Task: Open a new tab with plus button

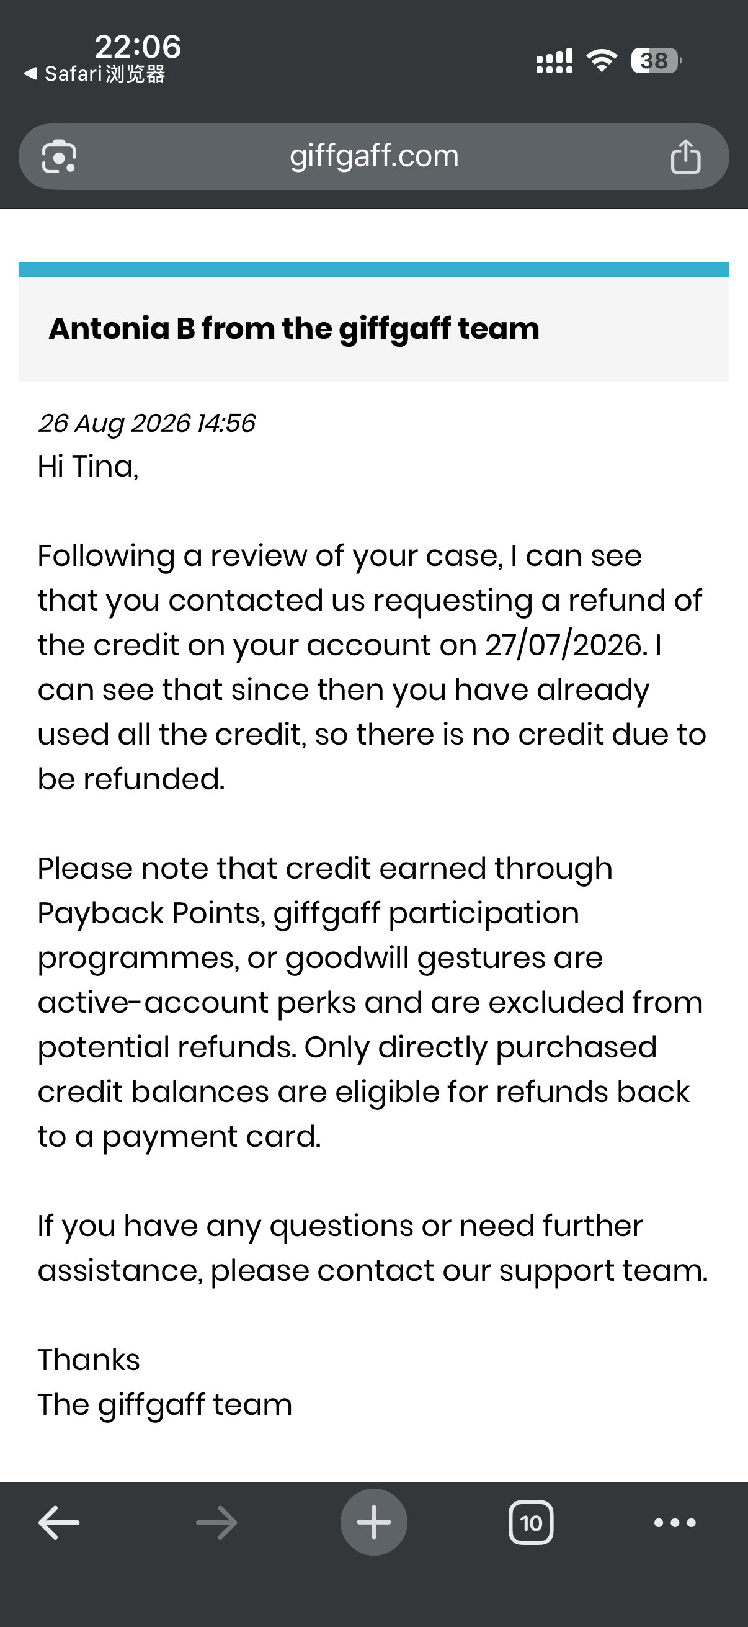Action: coord(373,1522)
